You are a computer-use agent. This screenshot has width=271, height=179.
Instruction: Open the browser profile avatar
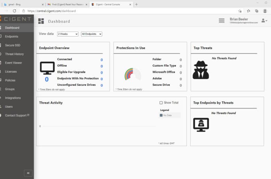(x=265, y=11)
